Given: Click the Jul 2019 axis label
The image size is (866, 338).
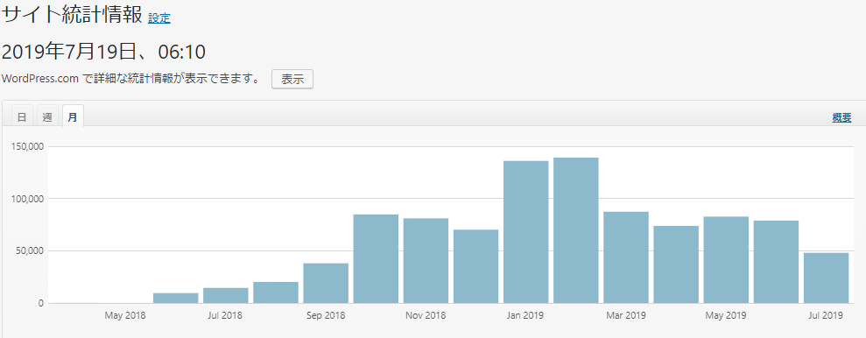Looking at the screenshot, I should (827, 316).
